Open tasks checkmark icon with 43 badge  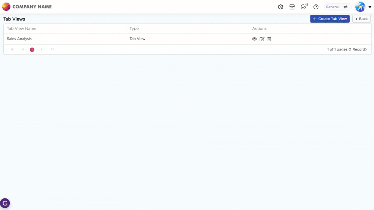303,7
